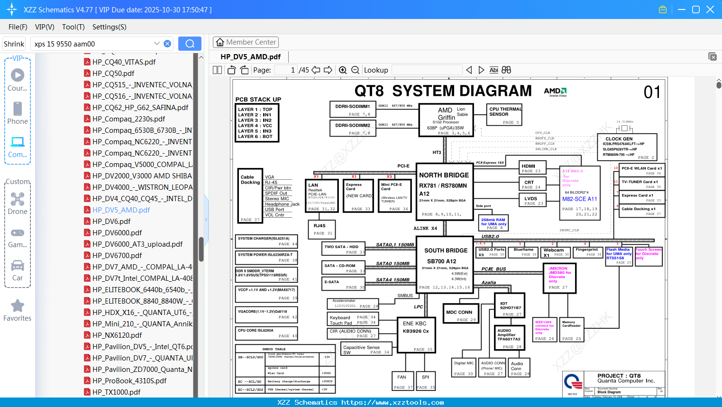
Task: Open HP_CQ50.pdf in file list
Action: [x=113, y=73]
